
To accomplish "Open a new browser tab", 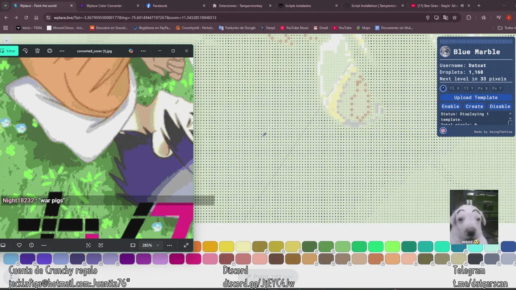I will (479, 6).
